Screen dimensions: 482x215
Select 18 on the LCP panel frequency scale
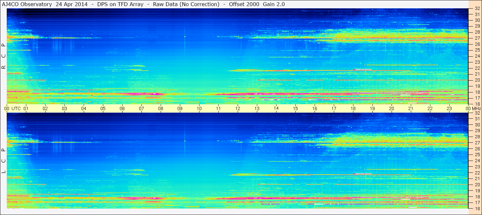477,197
